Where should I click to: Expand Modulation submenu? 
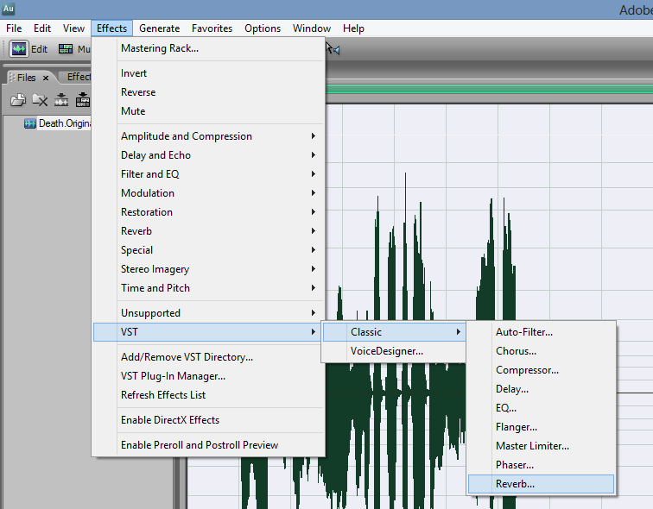(x=208, y=193)
